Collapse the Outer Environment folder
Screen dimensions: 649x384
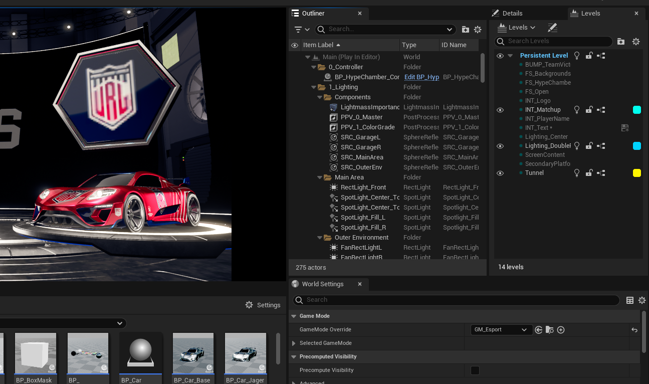pos(320,238)
